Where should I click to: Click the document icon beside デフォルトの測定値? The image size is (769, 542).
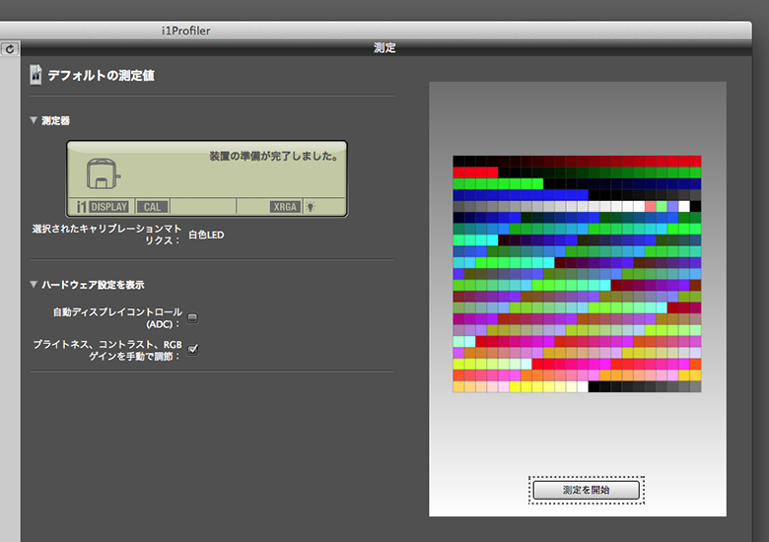[x=35, y=76]
